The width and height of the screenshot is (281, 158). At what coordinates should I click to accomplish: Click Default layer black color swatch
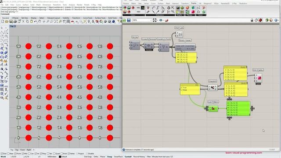[60, 157]
